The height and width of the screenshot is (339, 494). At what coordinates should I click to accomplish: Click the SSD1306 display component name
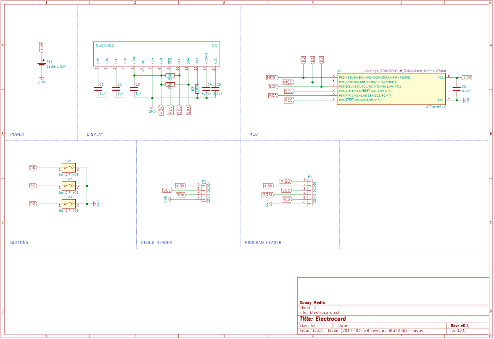[105, 45]
